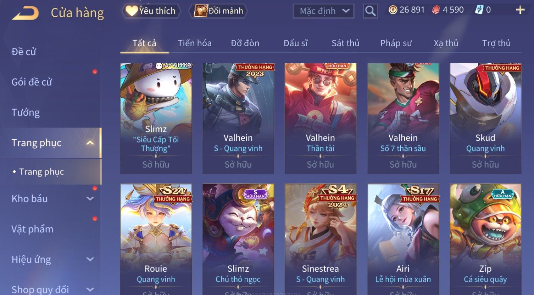534x295 pixels.
Task: Click the blue voucher currency icon
Action: (x=479, y=10)
